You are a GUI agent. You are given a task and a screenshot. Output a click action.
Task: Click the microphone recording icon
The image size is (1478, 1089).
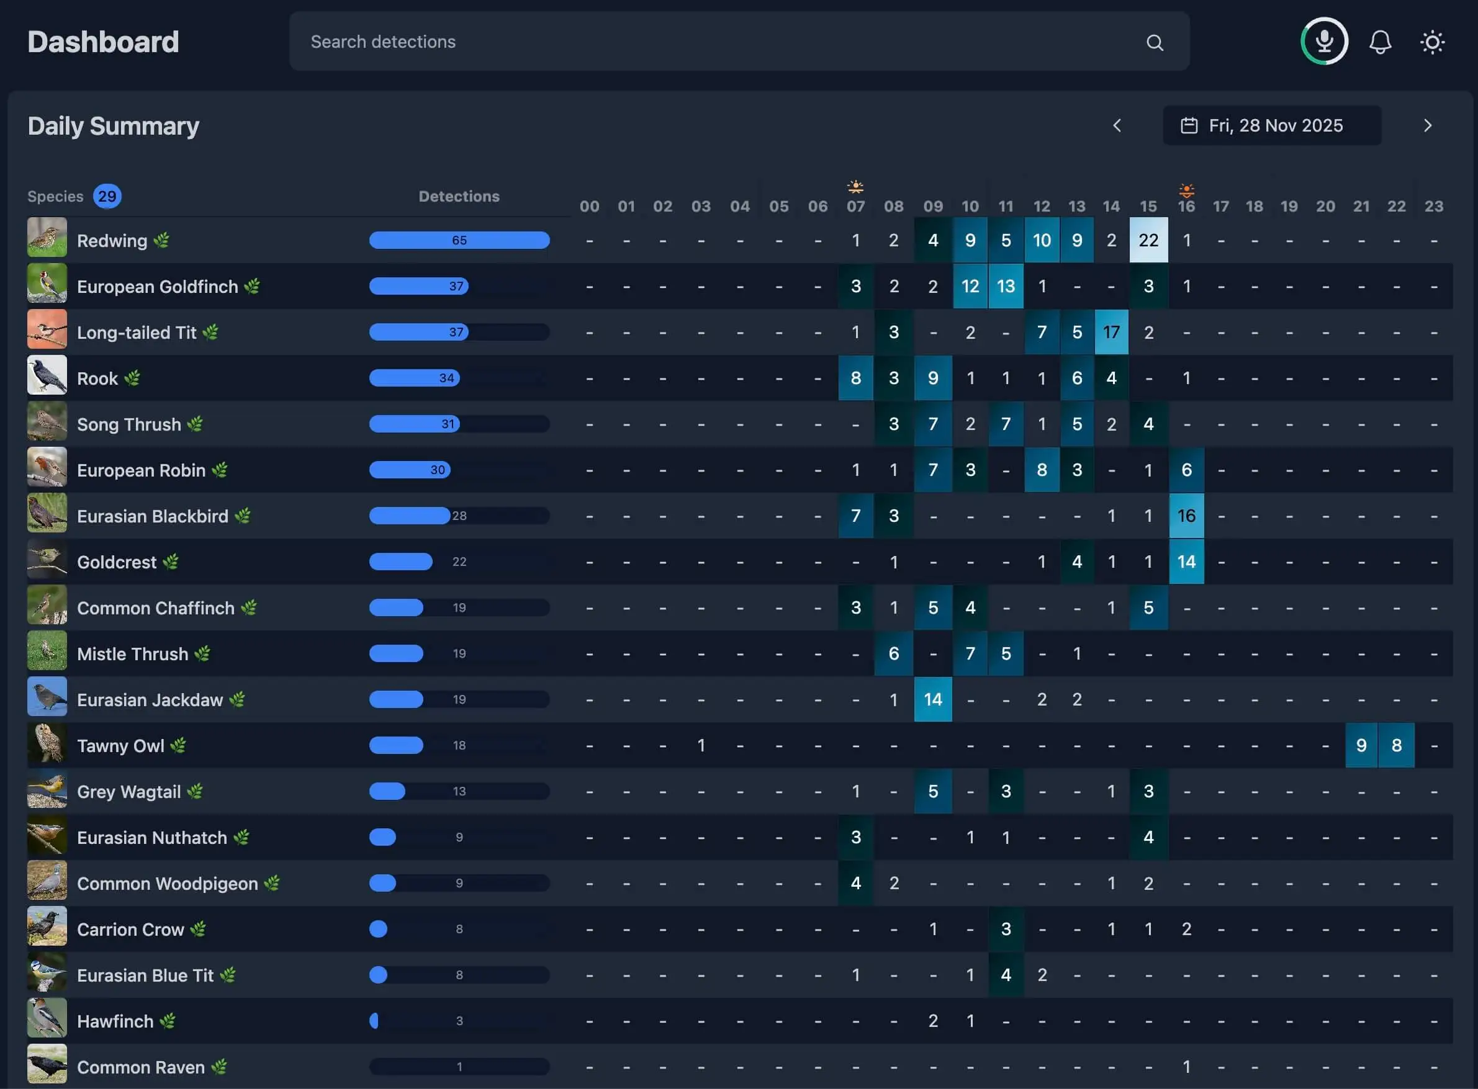coord(1323,41)
